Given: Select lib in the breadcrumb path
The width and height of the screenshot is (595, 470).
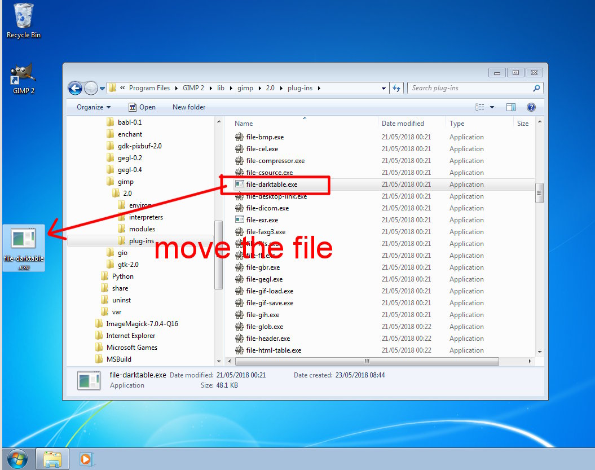Looking at the screenshot, I should [x=221, y=88].
